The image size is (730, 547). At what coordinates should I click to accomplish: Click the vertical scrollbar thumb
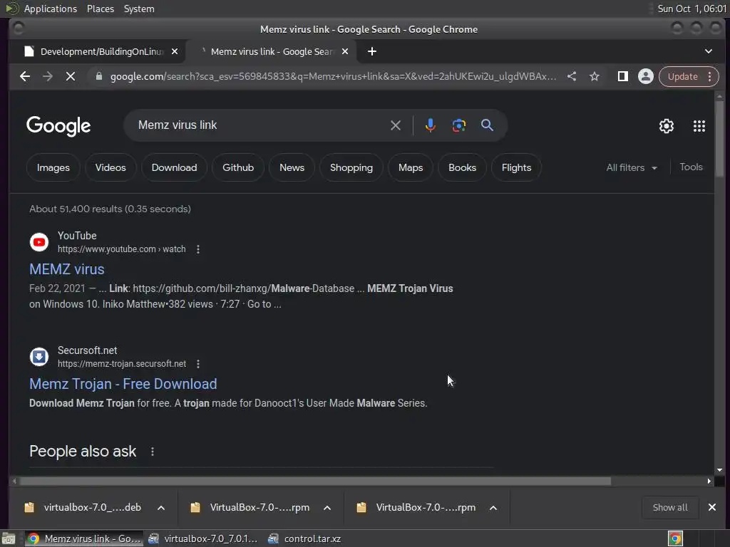(x=719, y=139)
